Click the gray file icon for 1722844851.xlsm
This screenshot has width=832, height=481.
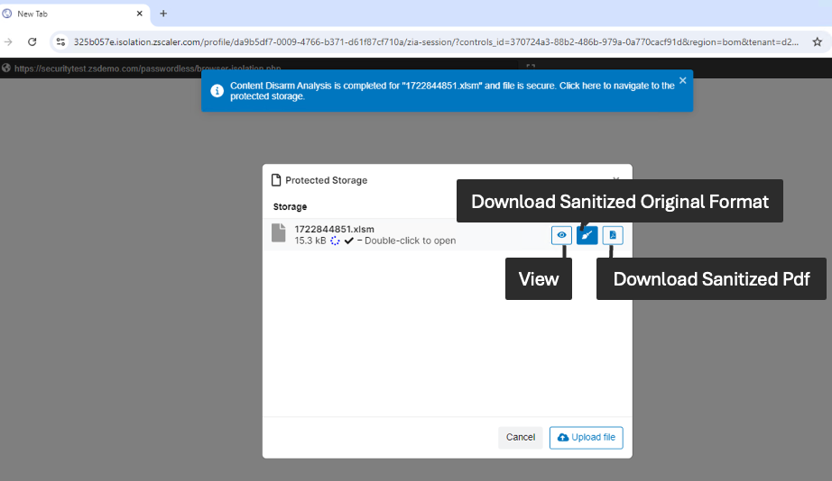point(279,233)
